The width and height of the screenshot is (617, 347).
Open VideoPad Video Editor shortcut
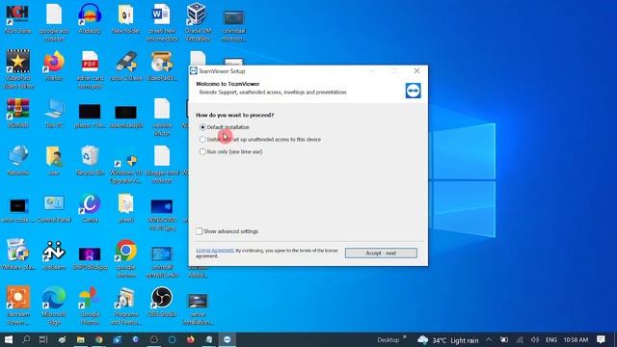[17, 68]
